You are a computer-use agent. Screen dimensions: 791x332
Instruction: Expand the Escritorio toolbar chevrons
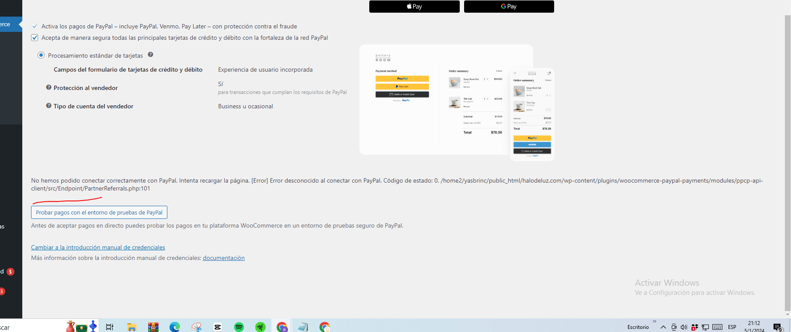654,322
